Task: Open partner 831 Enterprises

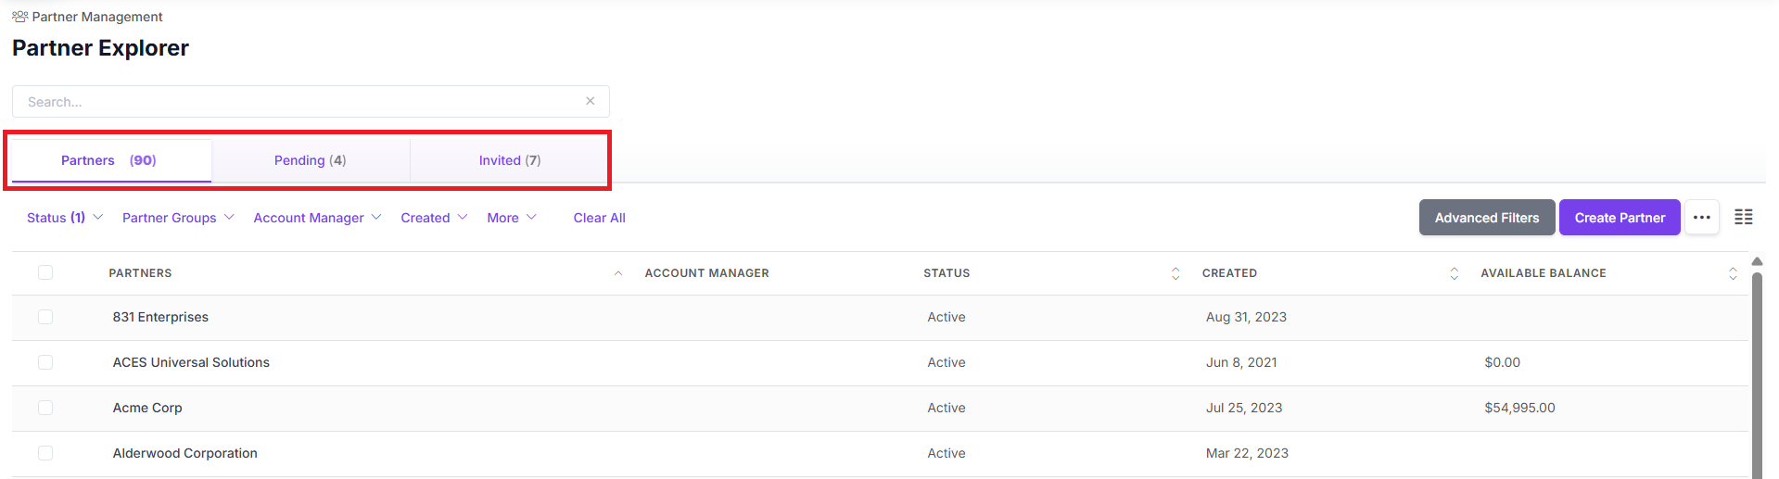Action: click(160, 317)
